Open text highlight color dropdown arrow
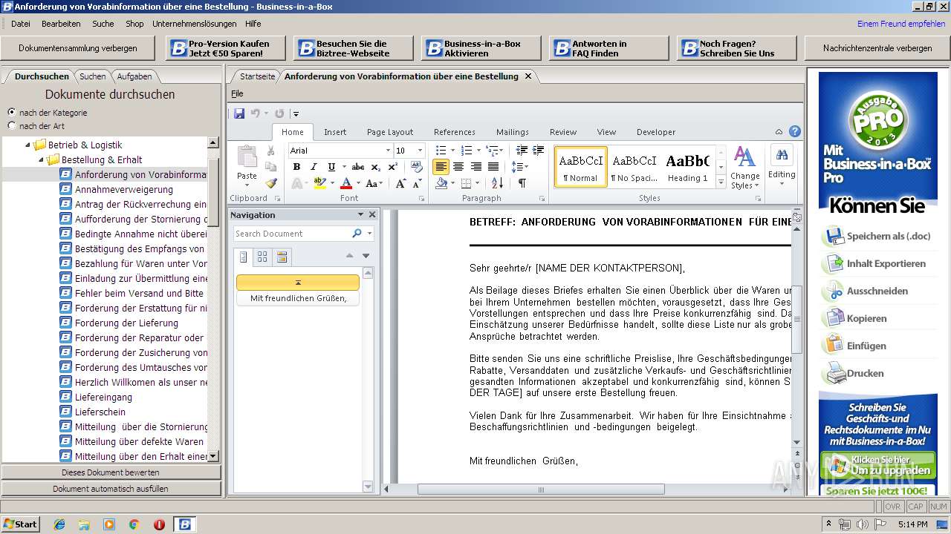 [333, 183]
